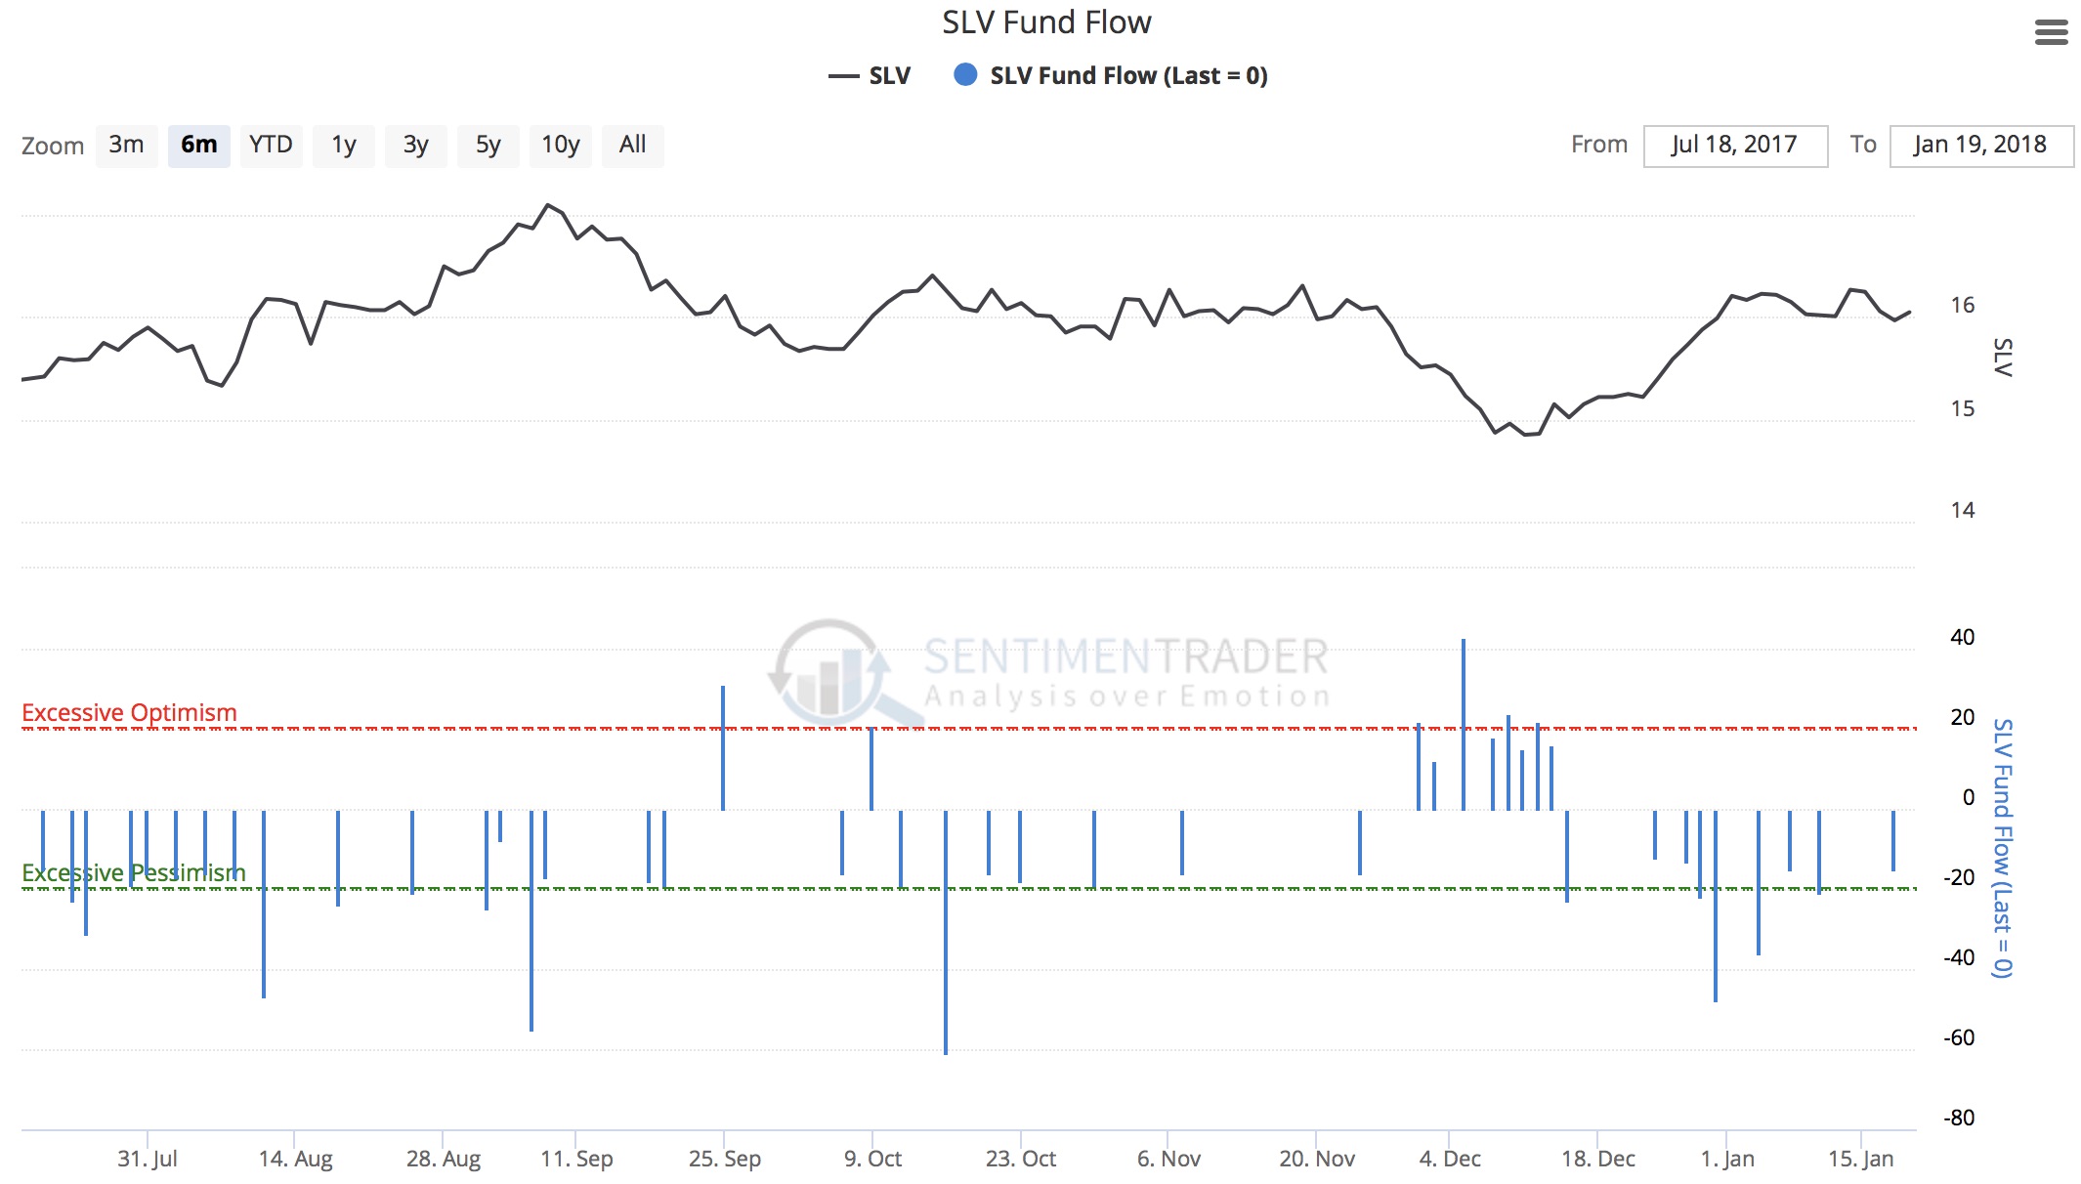Select the 3m zoom range
The image size is (2081, 1184).
pyautogui.click(x=126, y=146)
